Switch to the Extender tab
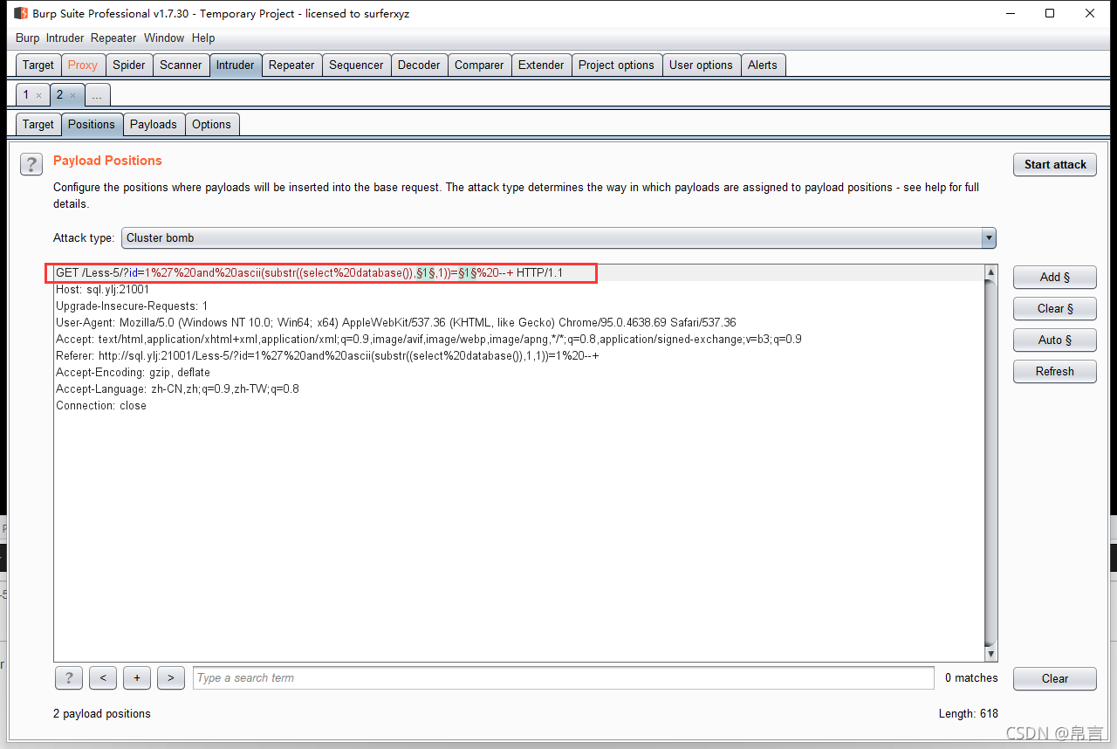 (541, 65)
